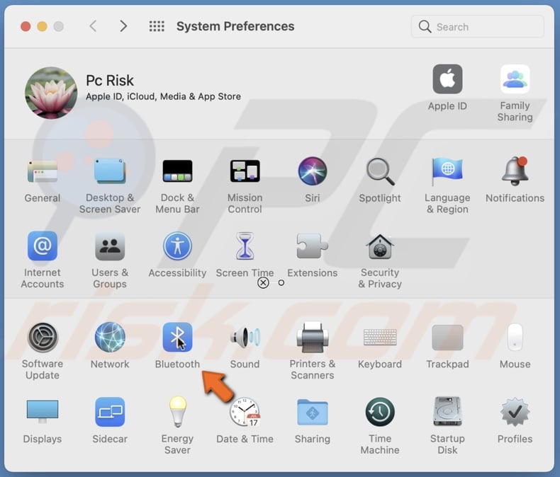Click the back navigation arrow
Image resolution: width=560 pixels, height=477 pixels.
(93, 26)
